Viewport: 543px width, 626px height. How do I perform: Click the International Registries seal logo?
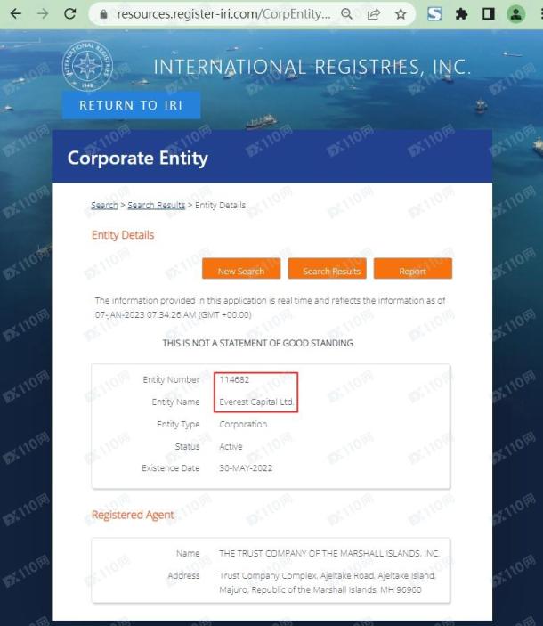87,66
